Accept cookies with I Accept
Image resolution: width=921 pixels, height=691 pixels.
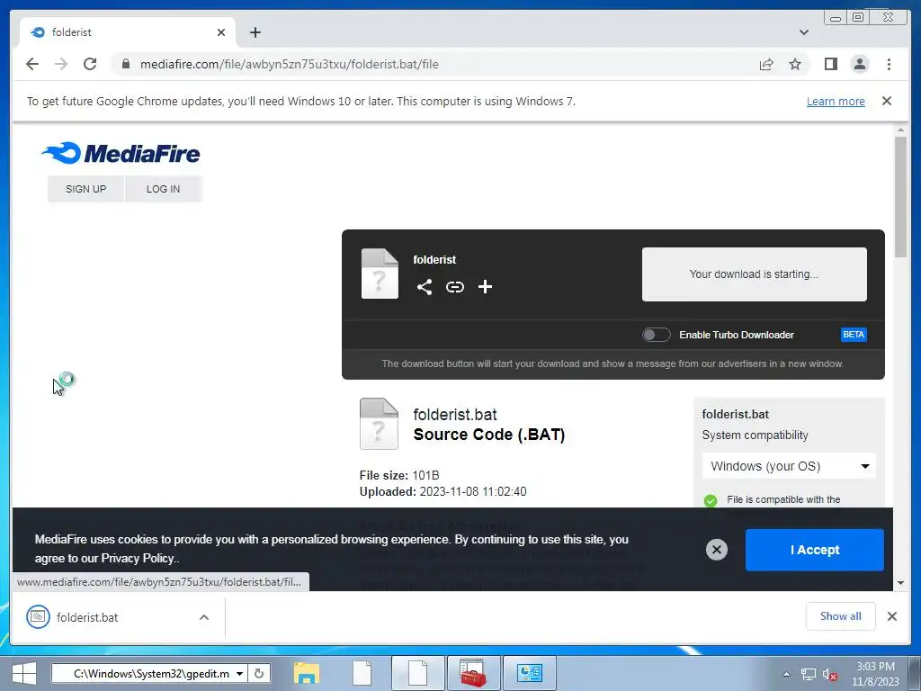[x=814, y=550]
